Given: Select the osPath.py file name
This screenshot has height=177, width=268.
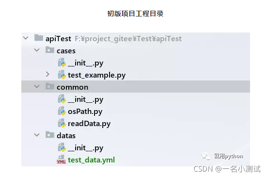Looking at the screenshot, I should [85, 112].
